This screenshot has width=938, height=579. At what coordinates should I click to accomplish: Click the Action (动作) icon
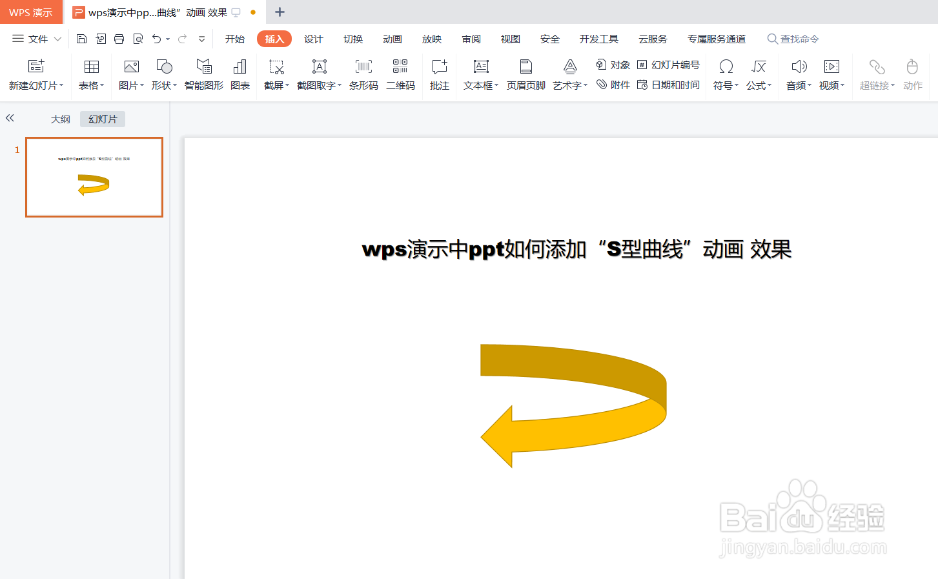point(912,66)
